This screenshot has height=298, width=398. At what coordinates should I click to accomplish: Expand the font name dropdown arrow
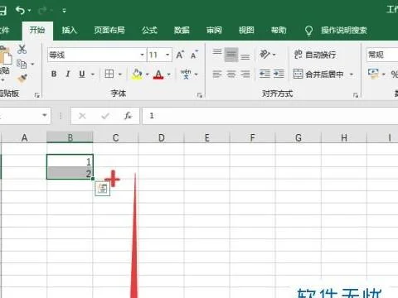[142, 55]
